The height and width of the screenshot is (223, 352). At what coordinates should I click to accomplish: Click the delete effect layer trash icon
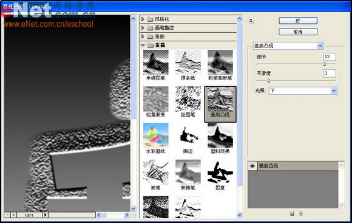point(301,214)
